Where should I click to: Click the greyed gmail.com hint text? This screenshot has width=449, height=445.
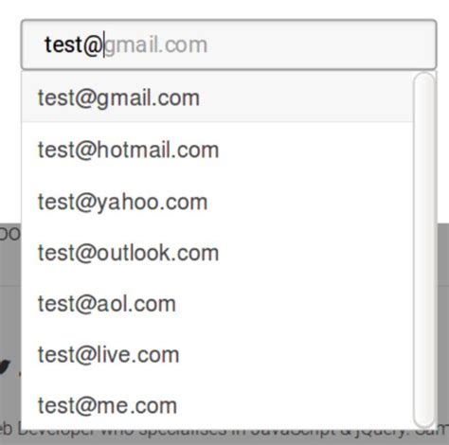click(x=156, y=44)
